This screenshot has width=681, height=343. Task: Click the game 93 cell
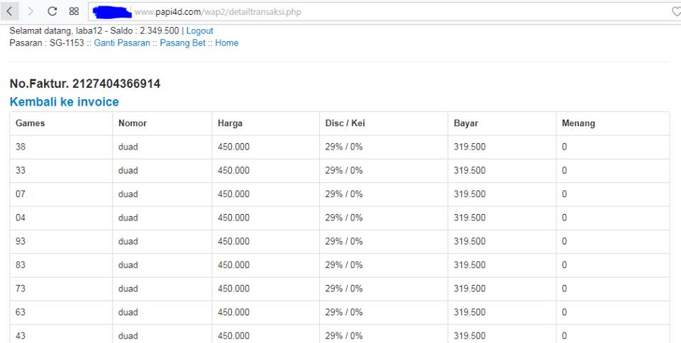[21, 242]
